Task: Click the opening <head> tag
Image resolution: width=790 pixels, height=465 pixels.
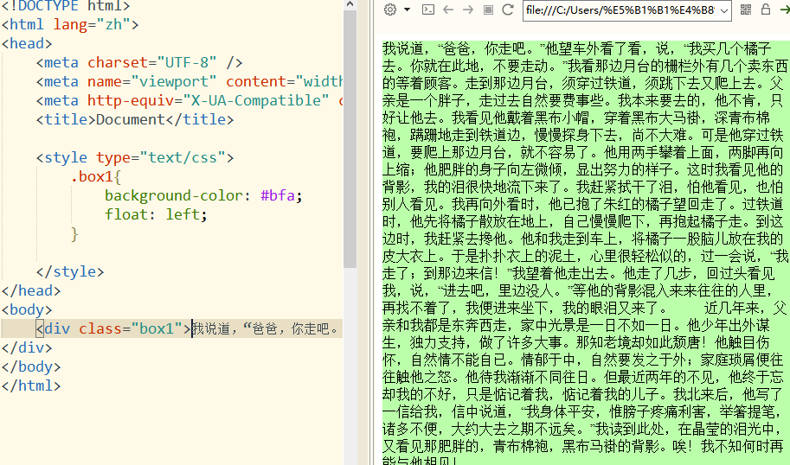Action: click(x=27, y=43)
